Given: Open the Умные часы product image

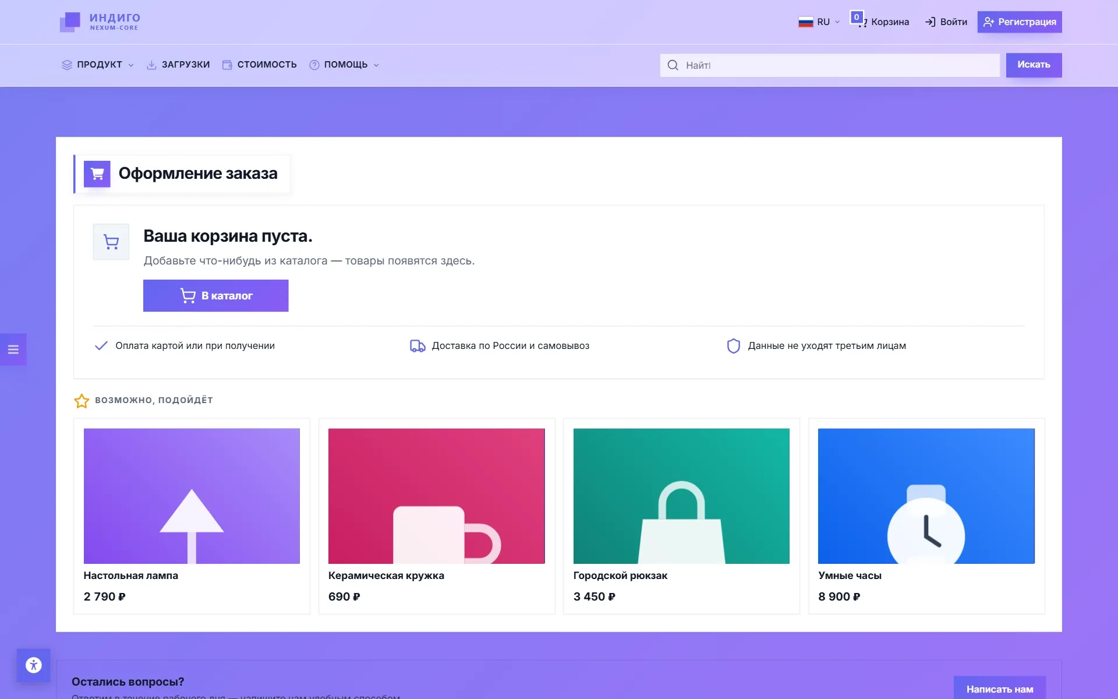Looking at the screenshot, I should click(x=926, y=496).
